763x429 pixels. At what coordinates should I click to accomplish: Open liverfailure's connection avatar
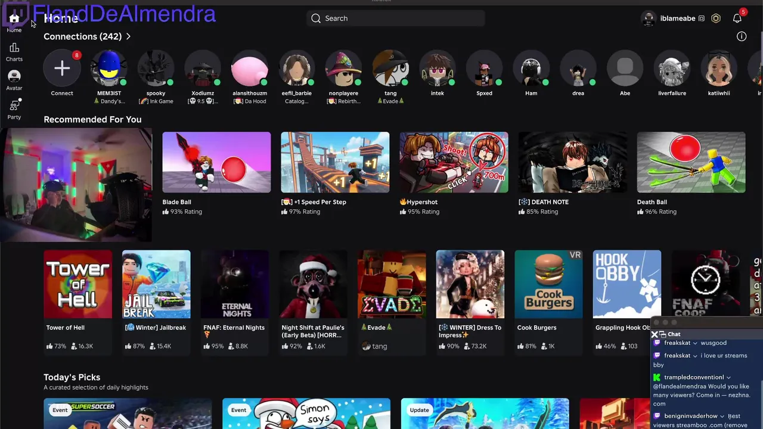672,68
